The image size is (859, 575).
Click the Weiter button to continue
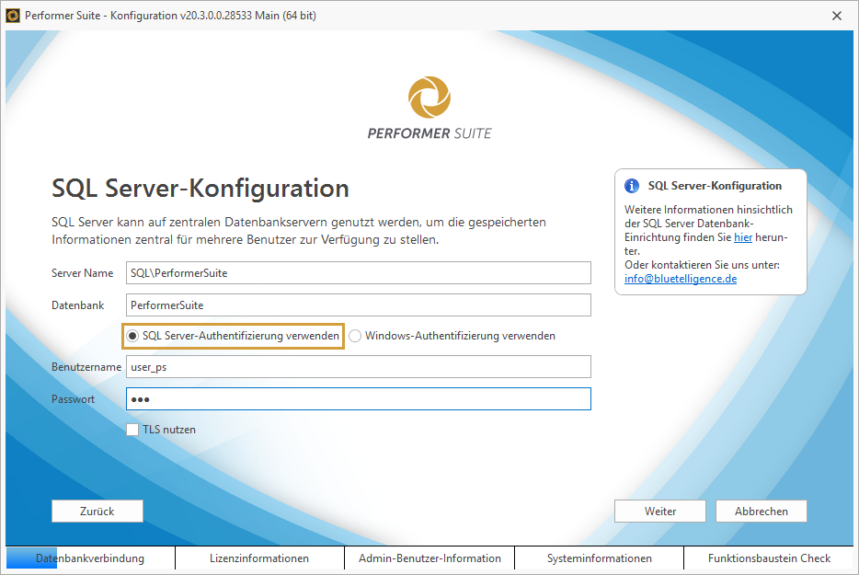[x=659, y=511]
